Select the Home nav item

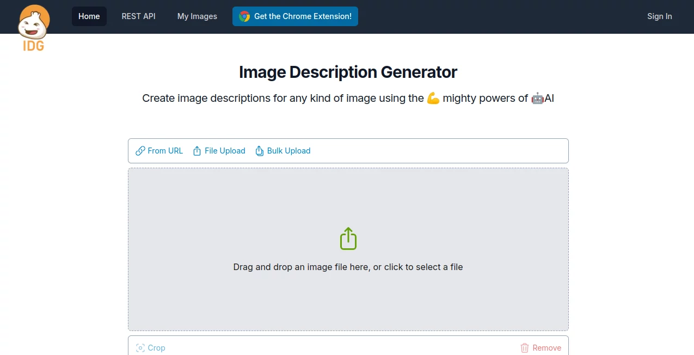89,16
